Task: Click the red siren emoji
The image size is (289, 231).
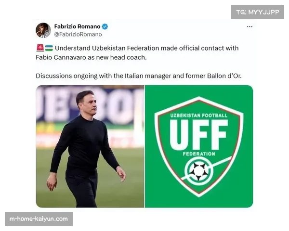Action: click(x=40, y=48)
